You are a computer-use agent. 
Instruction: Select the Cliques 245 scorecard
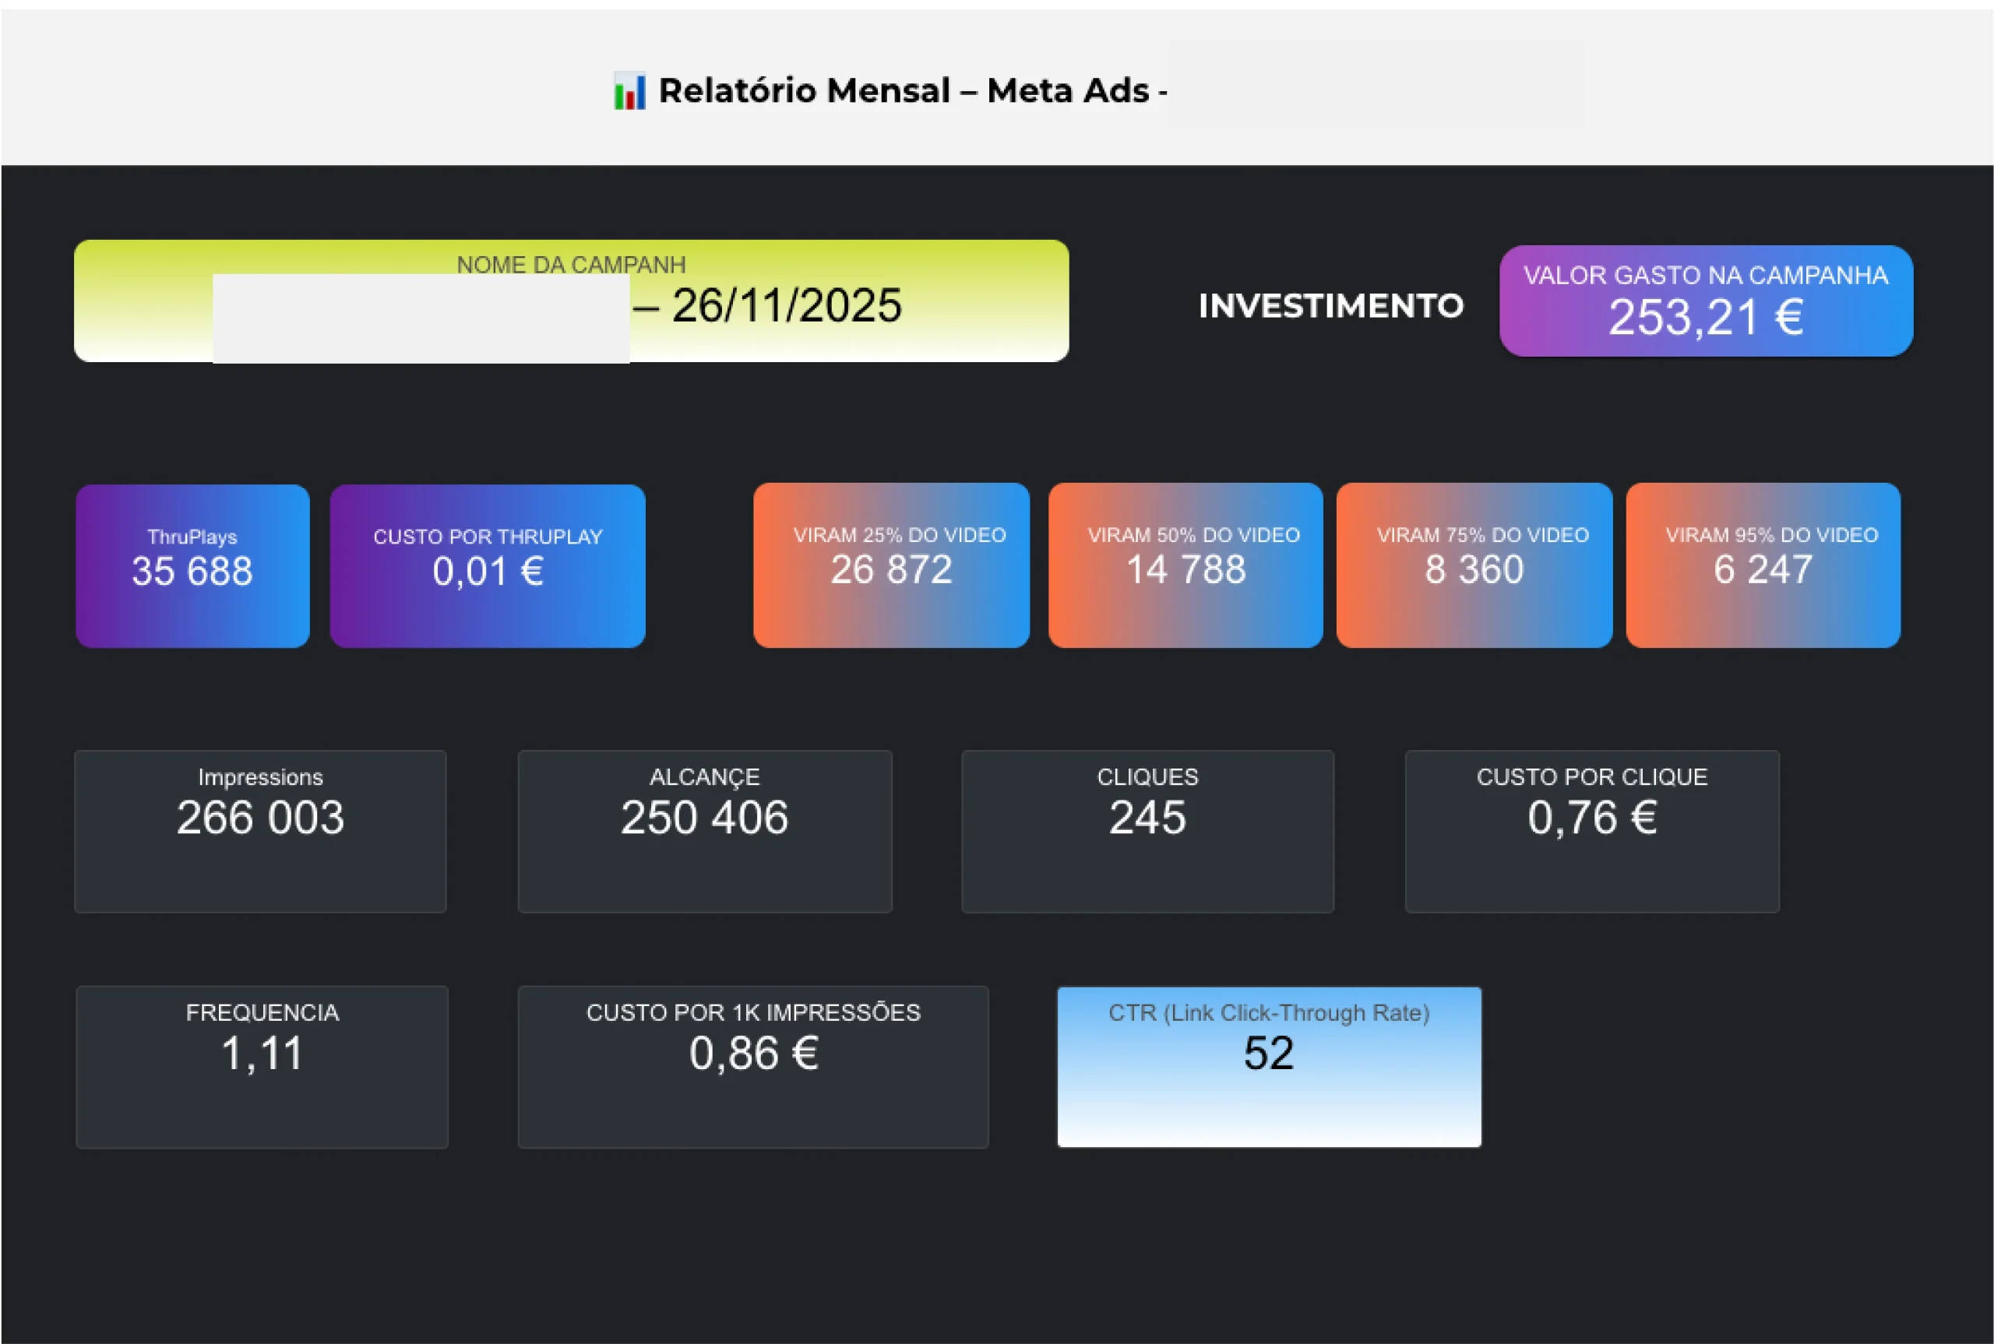pyautogui.click(x=1147, y=832)
